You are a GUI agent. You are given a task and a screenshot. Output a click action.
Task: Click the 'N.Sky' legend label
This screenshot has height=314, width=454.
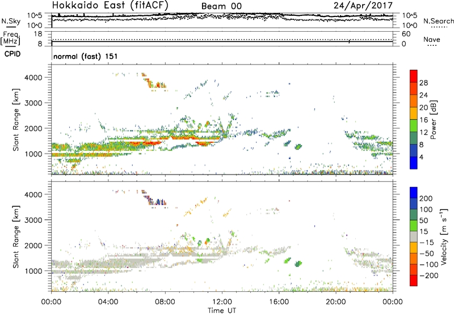coord(11,21)
